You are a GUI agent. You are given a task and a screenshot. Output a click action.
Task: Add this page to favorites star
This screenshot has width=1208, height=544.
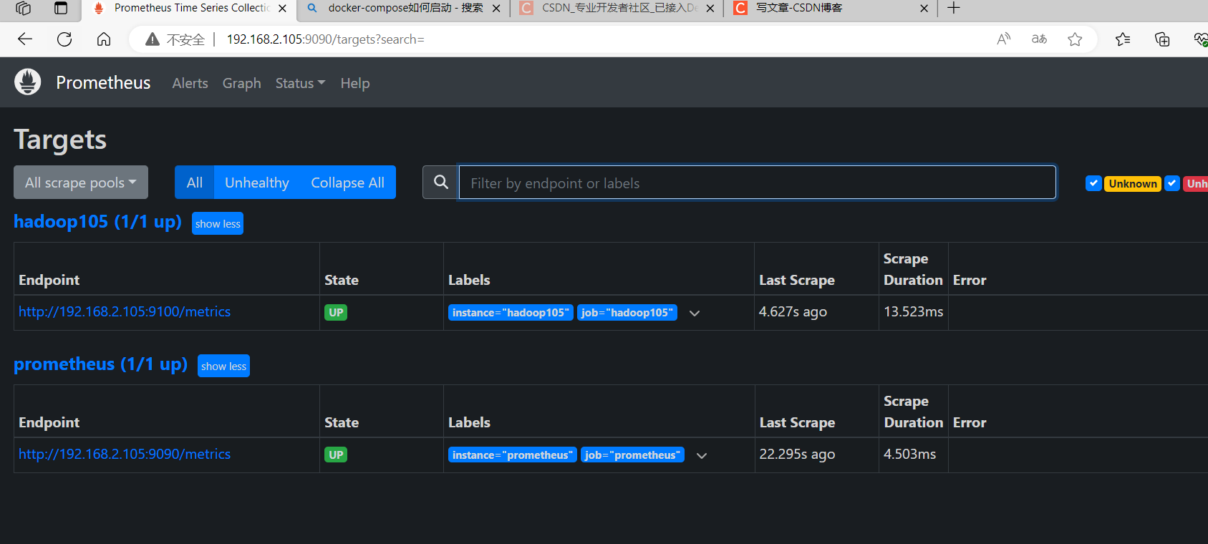coord(1075,39)
